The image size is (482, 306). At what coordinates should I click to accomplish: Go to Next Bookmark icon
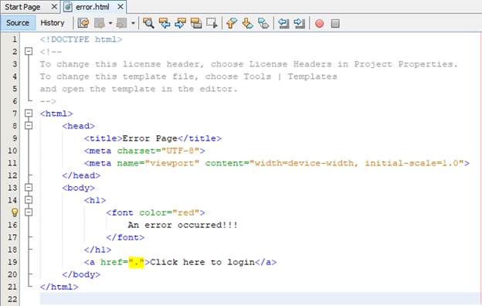tap(247, 23)
